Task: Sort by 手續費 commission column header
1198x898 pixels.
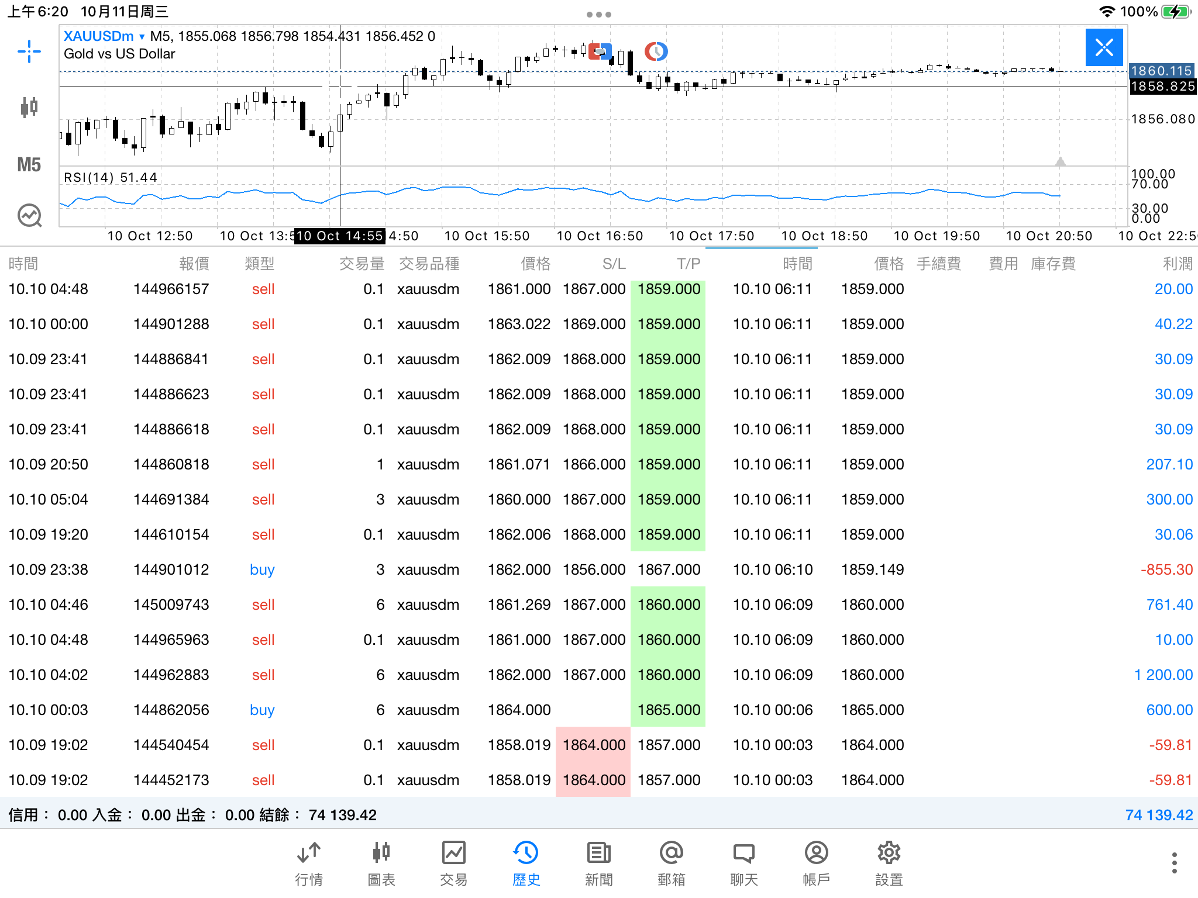Action: [938, 264]
